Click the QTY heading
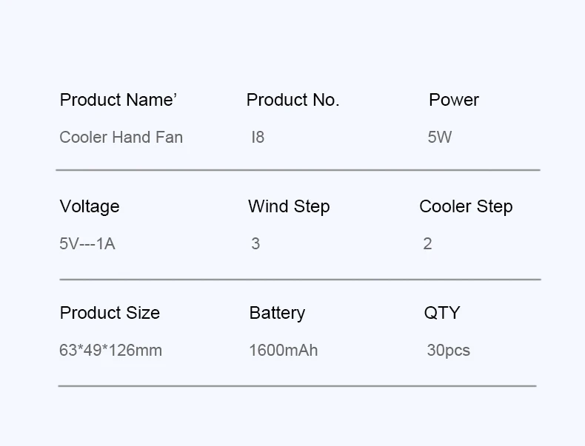This screenshot has height=446, width=585. (x=442, y=313)
